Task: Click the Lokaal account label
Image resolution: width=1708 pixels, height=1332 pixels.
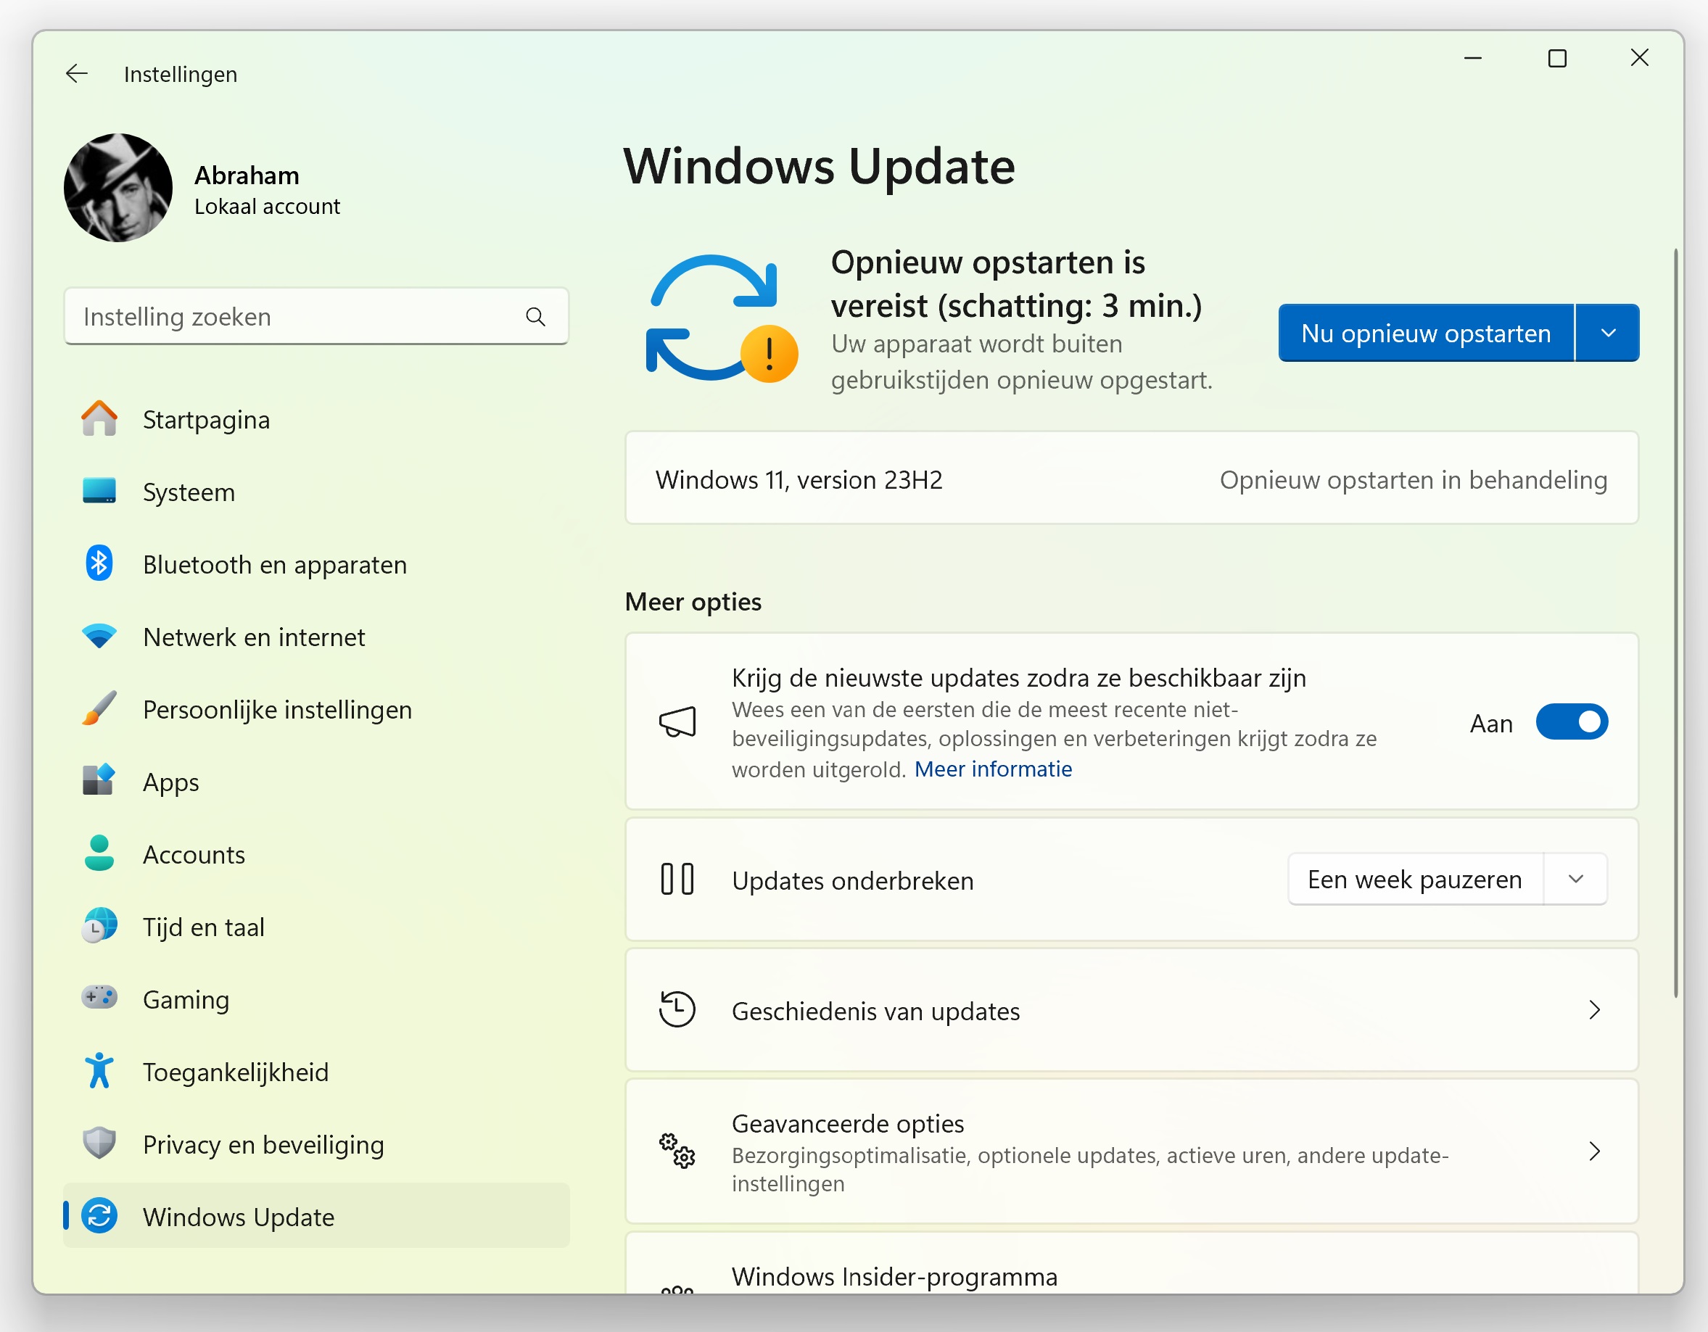Action: 267,207
